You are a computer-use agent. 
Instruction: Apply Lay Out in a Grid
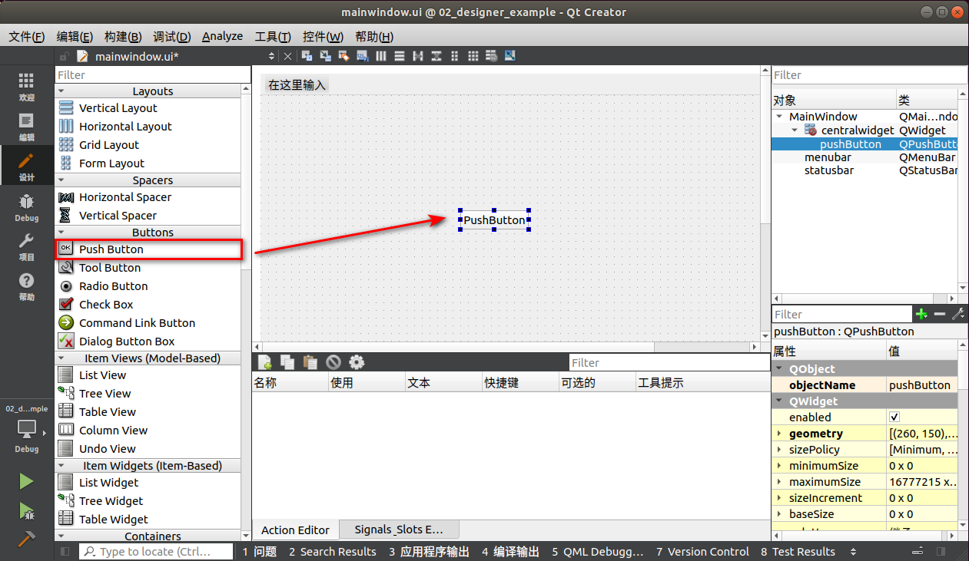coord(473,56)
